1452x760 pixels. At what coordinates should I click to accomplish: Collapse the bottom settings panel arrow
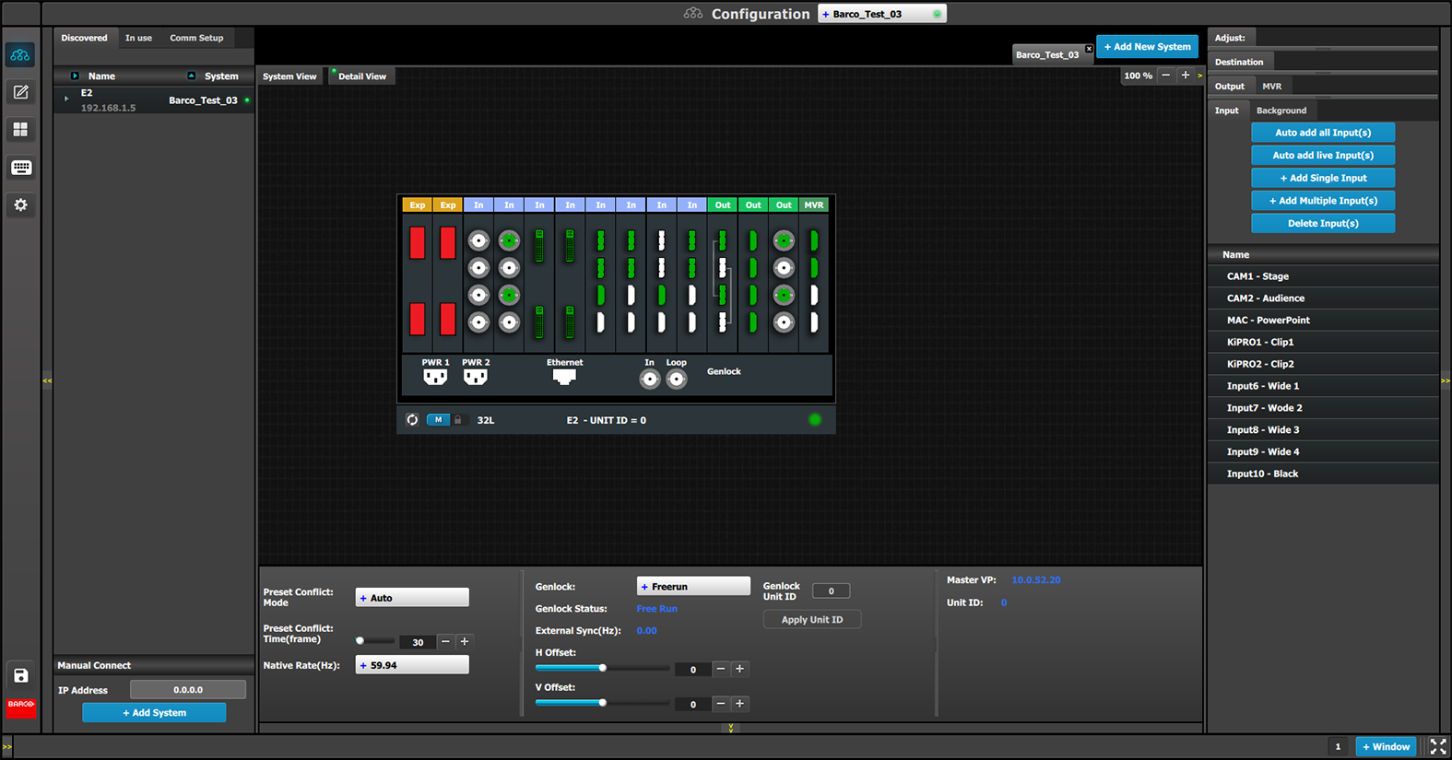(x=731, y=728)
